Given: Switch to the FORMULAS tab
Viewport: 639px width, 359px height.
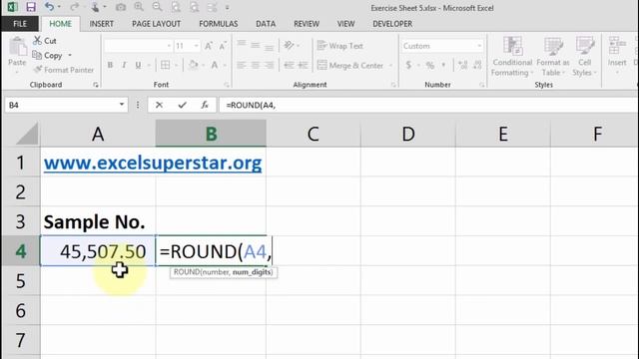Looking at the screenshot, I should click(218, 24).
